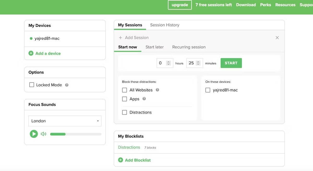Click the focus sounds volume slider
313x171 pixels.
(76, 134)
